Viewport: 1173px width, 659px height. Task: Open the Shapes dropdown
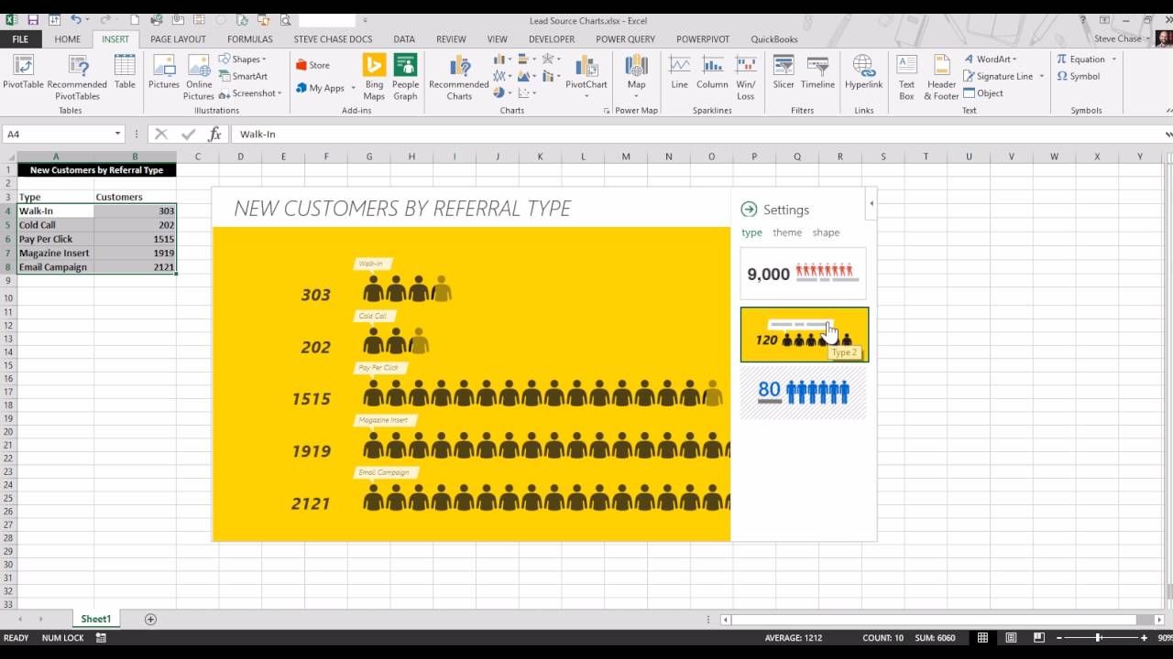243,59
